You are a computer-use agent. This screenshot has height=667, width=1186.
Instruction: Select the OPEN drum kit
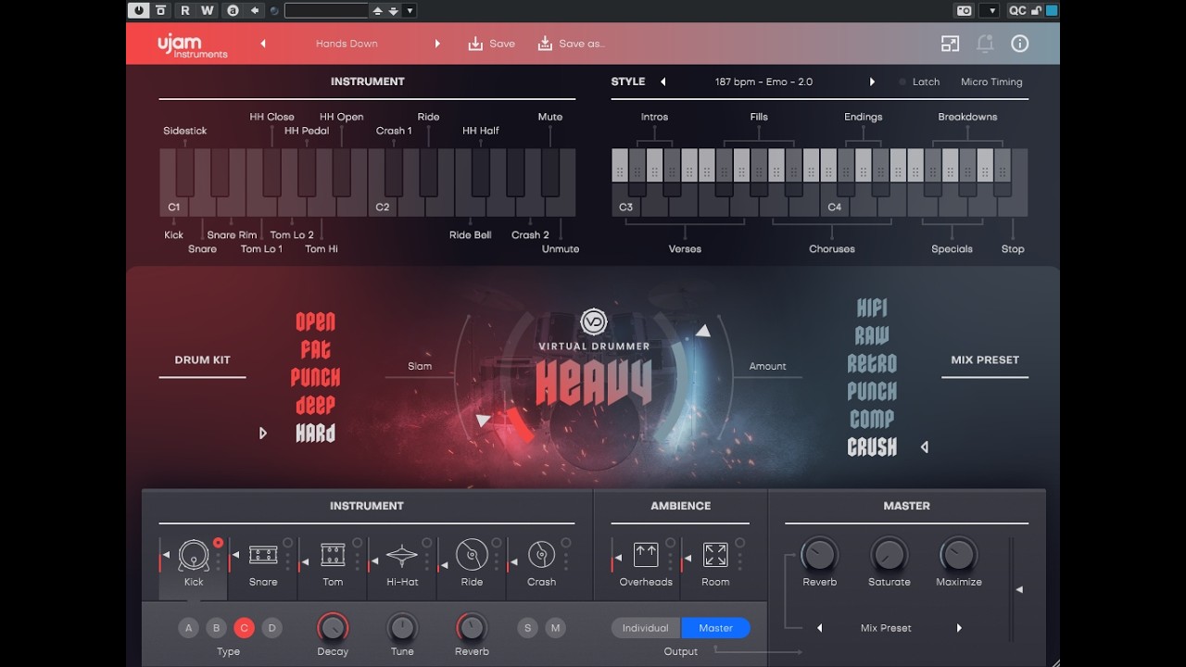[315, 321]
